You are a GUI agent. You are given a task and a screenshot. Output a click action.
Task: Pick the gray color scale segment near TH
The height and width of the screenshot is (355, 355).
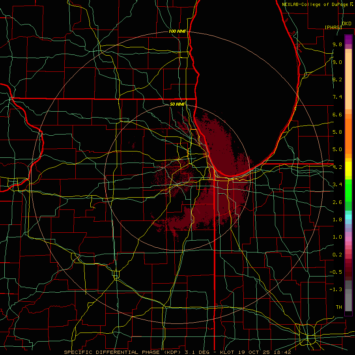coord(348,302)
